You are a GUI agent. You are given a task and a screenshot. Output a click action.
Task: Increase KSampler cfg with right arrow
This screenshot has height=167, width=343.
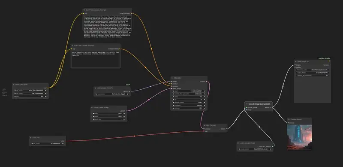coord(205,100)
